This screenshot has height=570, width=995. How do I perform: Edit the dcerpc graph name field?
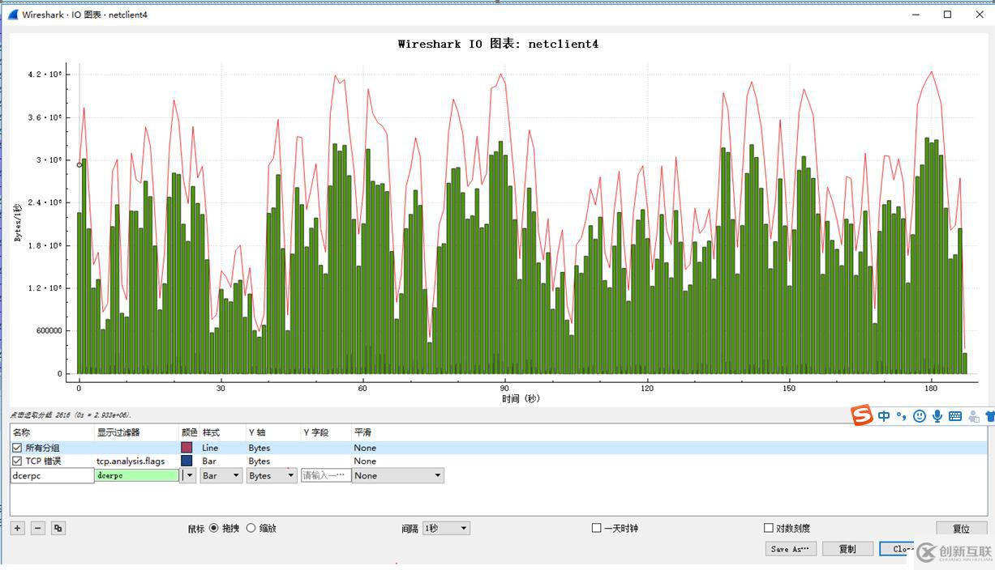[x=52, y=475]
